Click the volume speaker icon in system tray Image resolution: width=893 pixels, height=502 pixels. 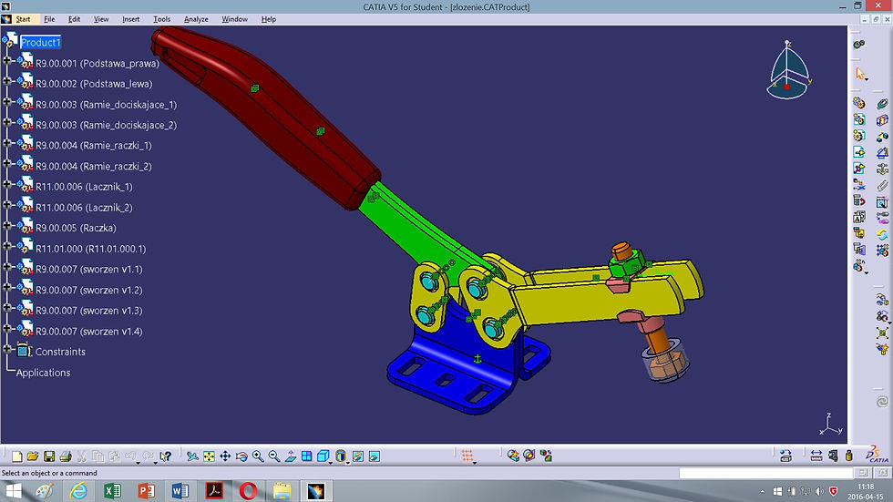point(819,491)
